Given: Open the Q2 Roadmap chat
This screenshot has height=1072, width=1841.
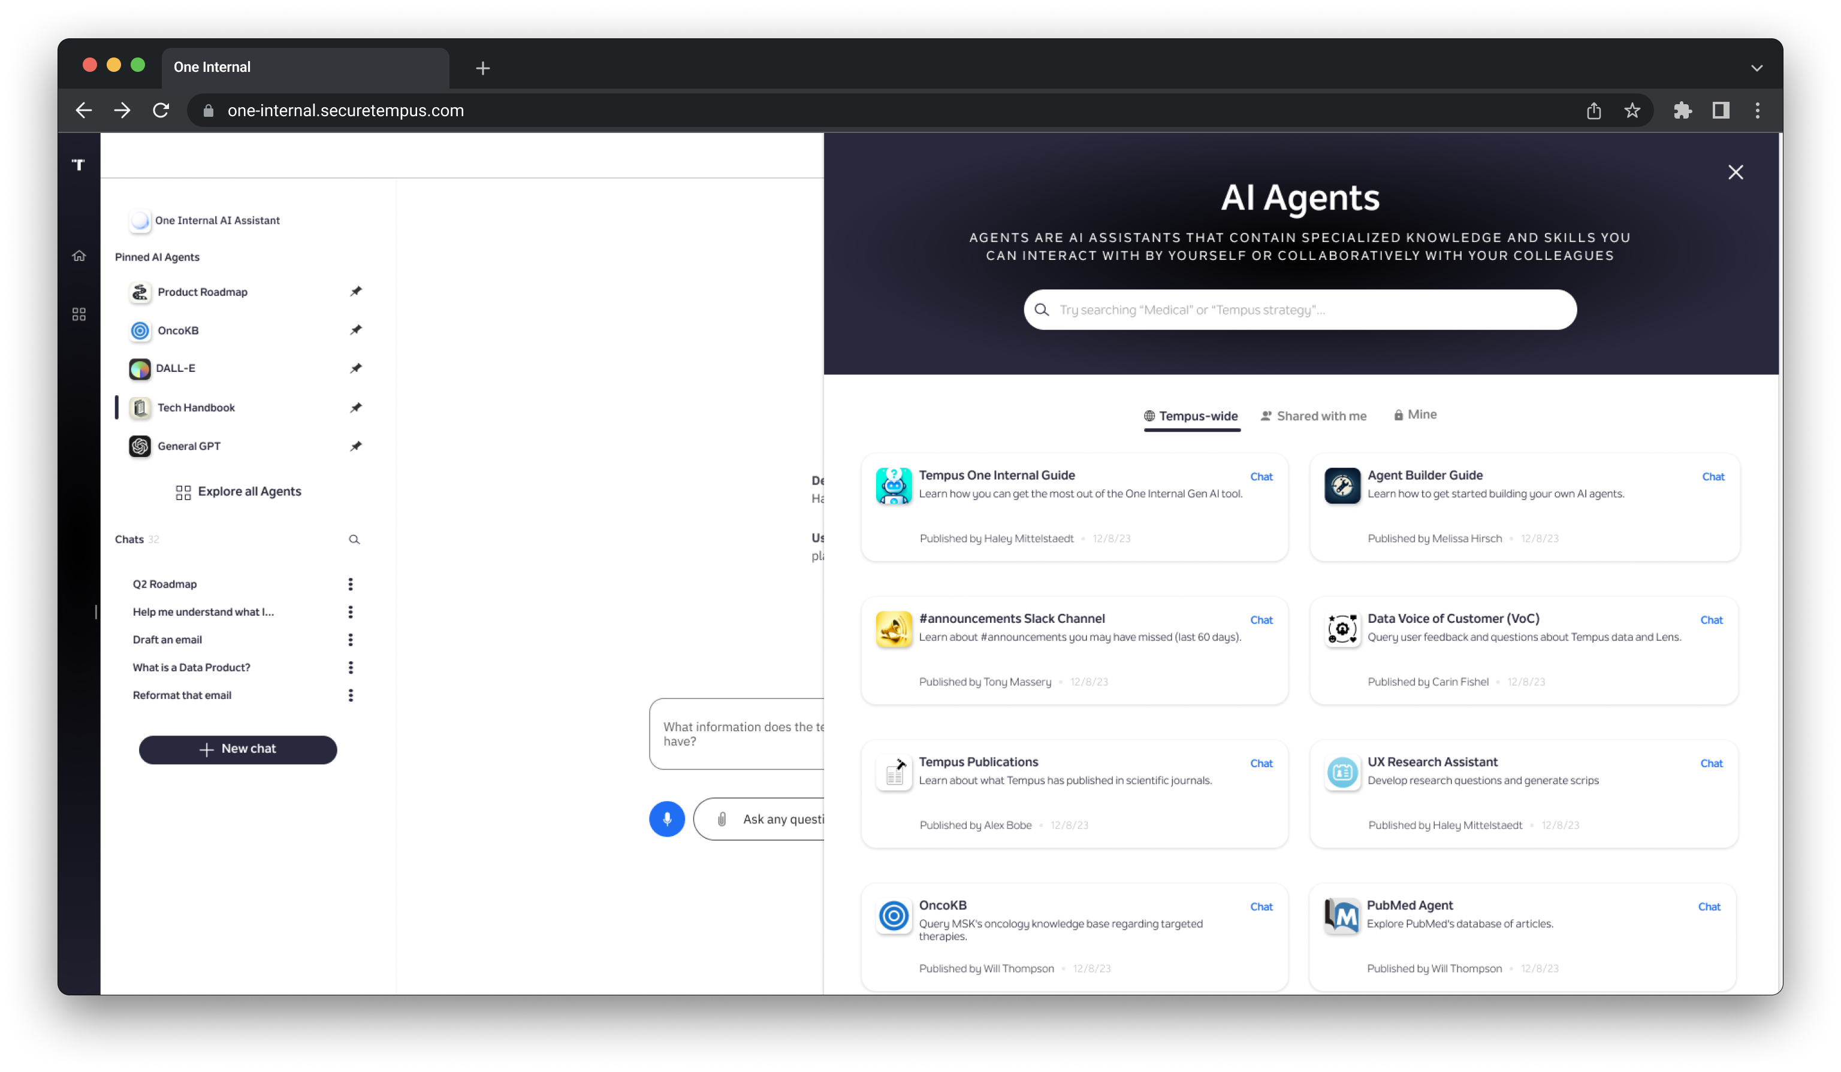Looking at the screenshot, I should (165, 584).
